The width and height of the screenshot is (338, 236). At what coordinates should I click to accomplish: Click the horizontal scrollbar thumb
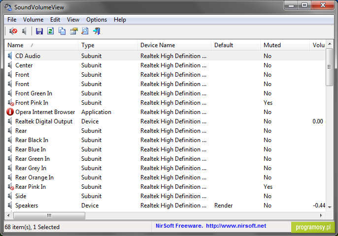point(49,215)
